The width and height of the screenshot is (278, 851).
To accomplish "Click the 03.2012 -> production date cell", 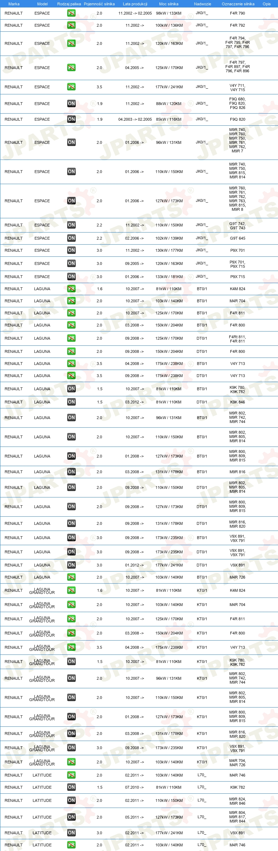I will (134, 402).
